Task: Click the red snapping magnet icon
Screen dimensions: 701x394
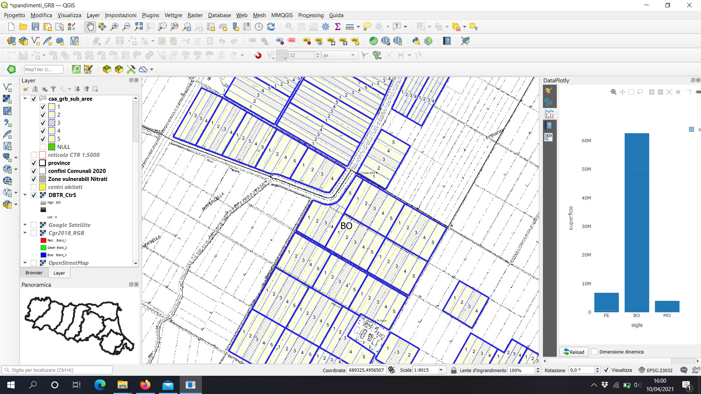Action: click(x=258, y=55)
